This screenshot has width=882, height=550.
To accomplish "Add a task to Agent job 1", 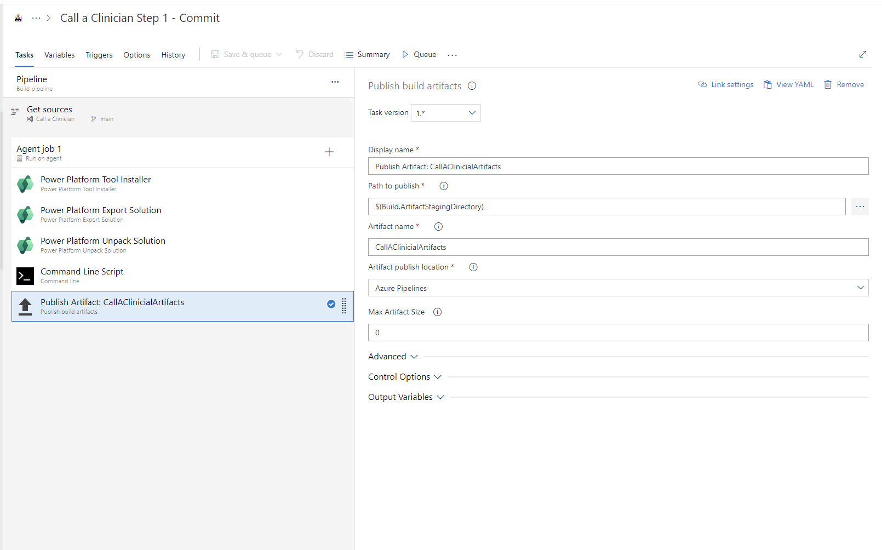I will (329, 152).
